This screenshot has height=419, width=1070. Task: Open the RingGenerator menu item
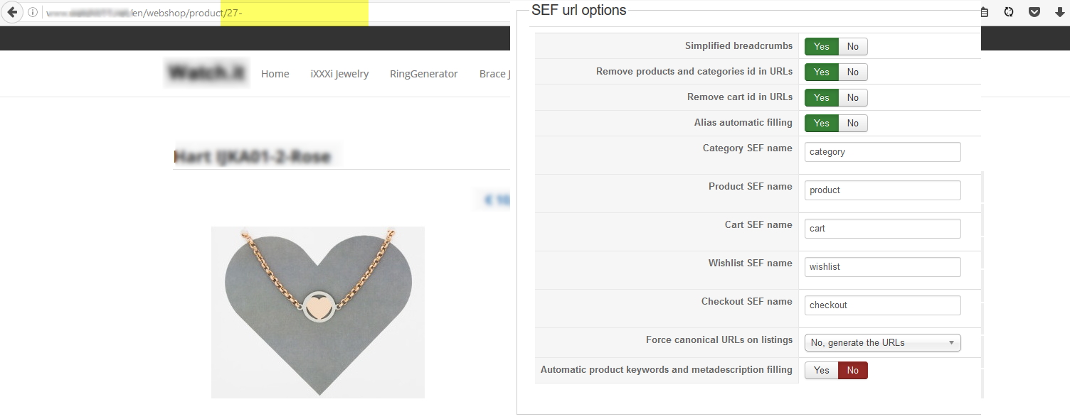tap(423, 74)
